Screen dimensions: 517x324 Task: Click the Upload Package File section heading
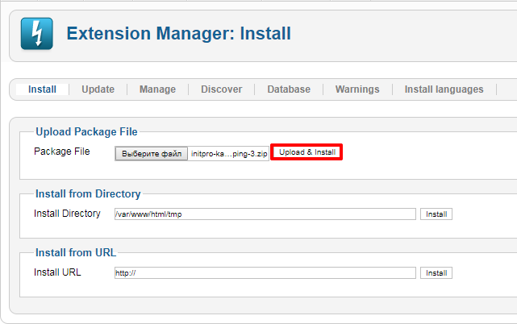point(86,132)
